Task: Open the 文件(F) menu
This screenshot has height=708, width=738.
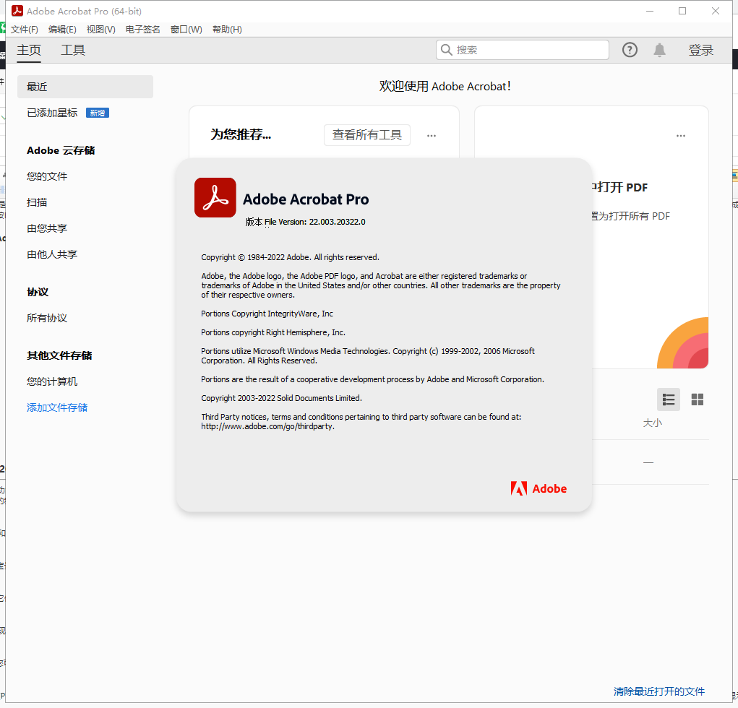Action: coord(25,30)
